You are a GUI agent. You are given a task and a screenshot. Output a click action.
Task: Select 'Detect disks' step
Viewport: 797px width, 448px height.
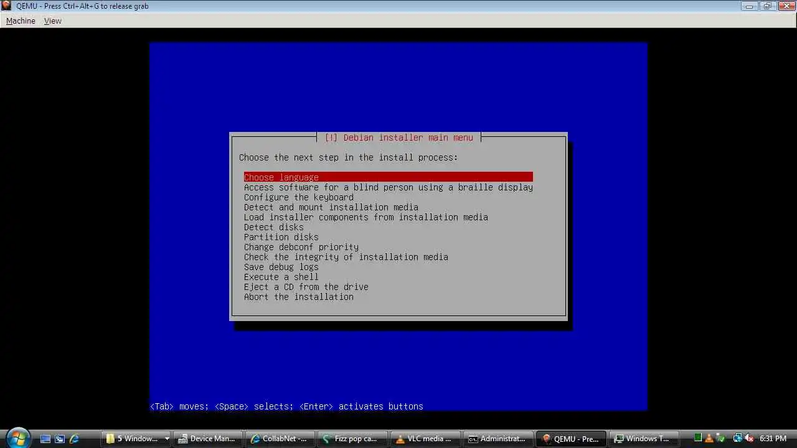point(274,227)
